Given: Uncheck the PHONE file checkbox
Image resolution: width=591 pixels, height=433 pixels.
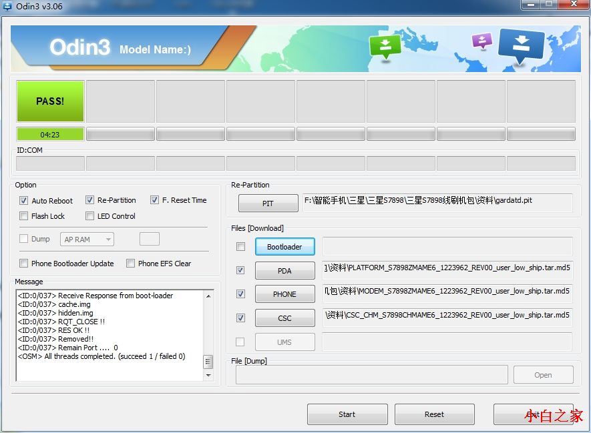Looking at the screenshot, I should tap(240, 294).
